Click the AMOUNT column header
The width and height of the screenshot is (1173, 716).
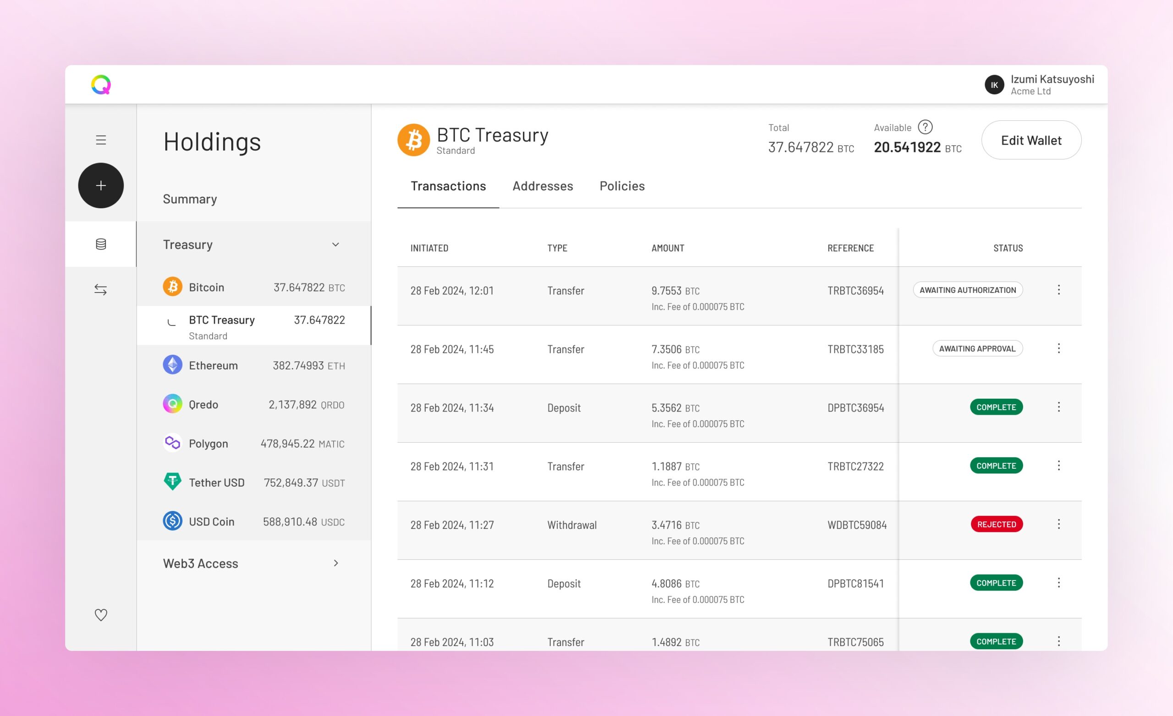[x=668, y=248]
